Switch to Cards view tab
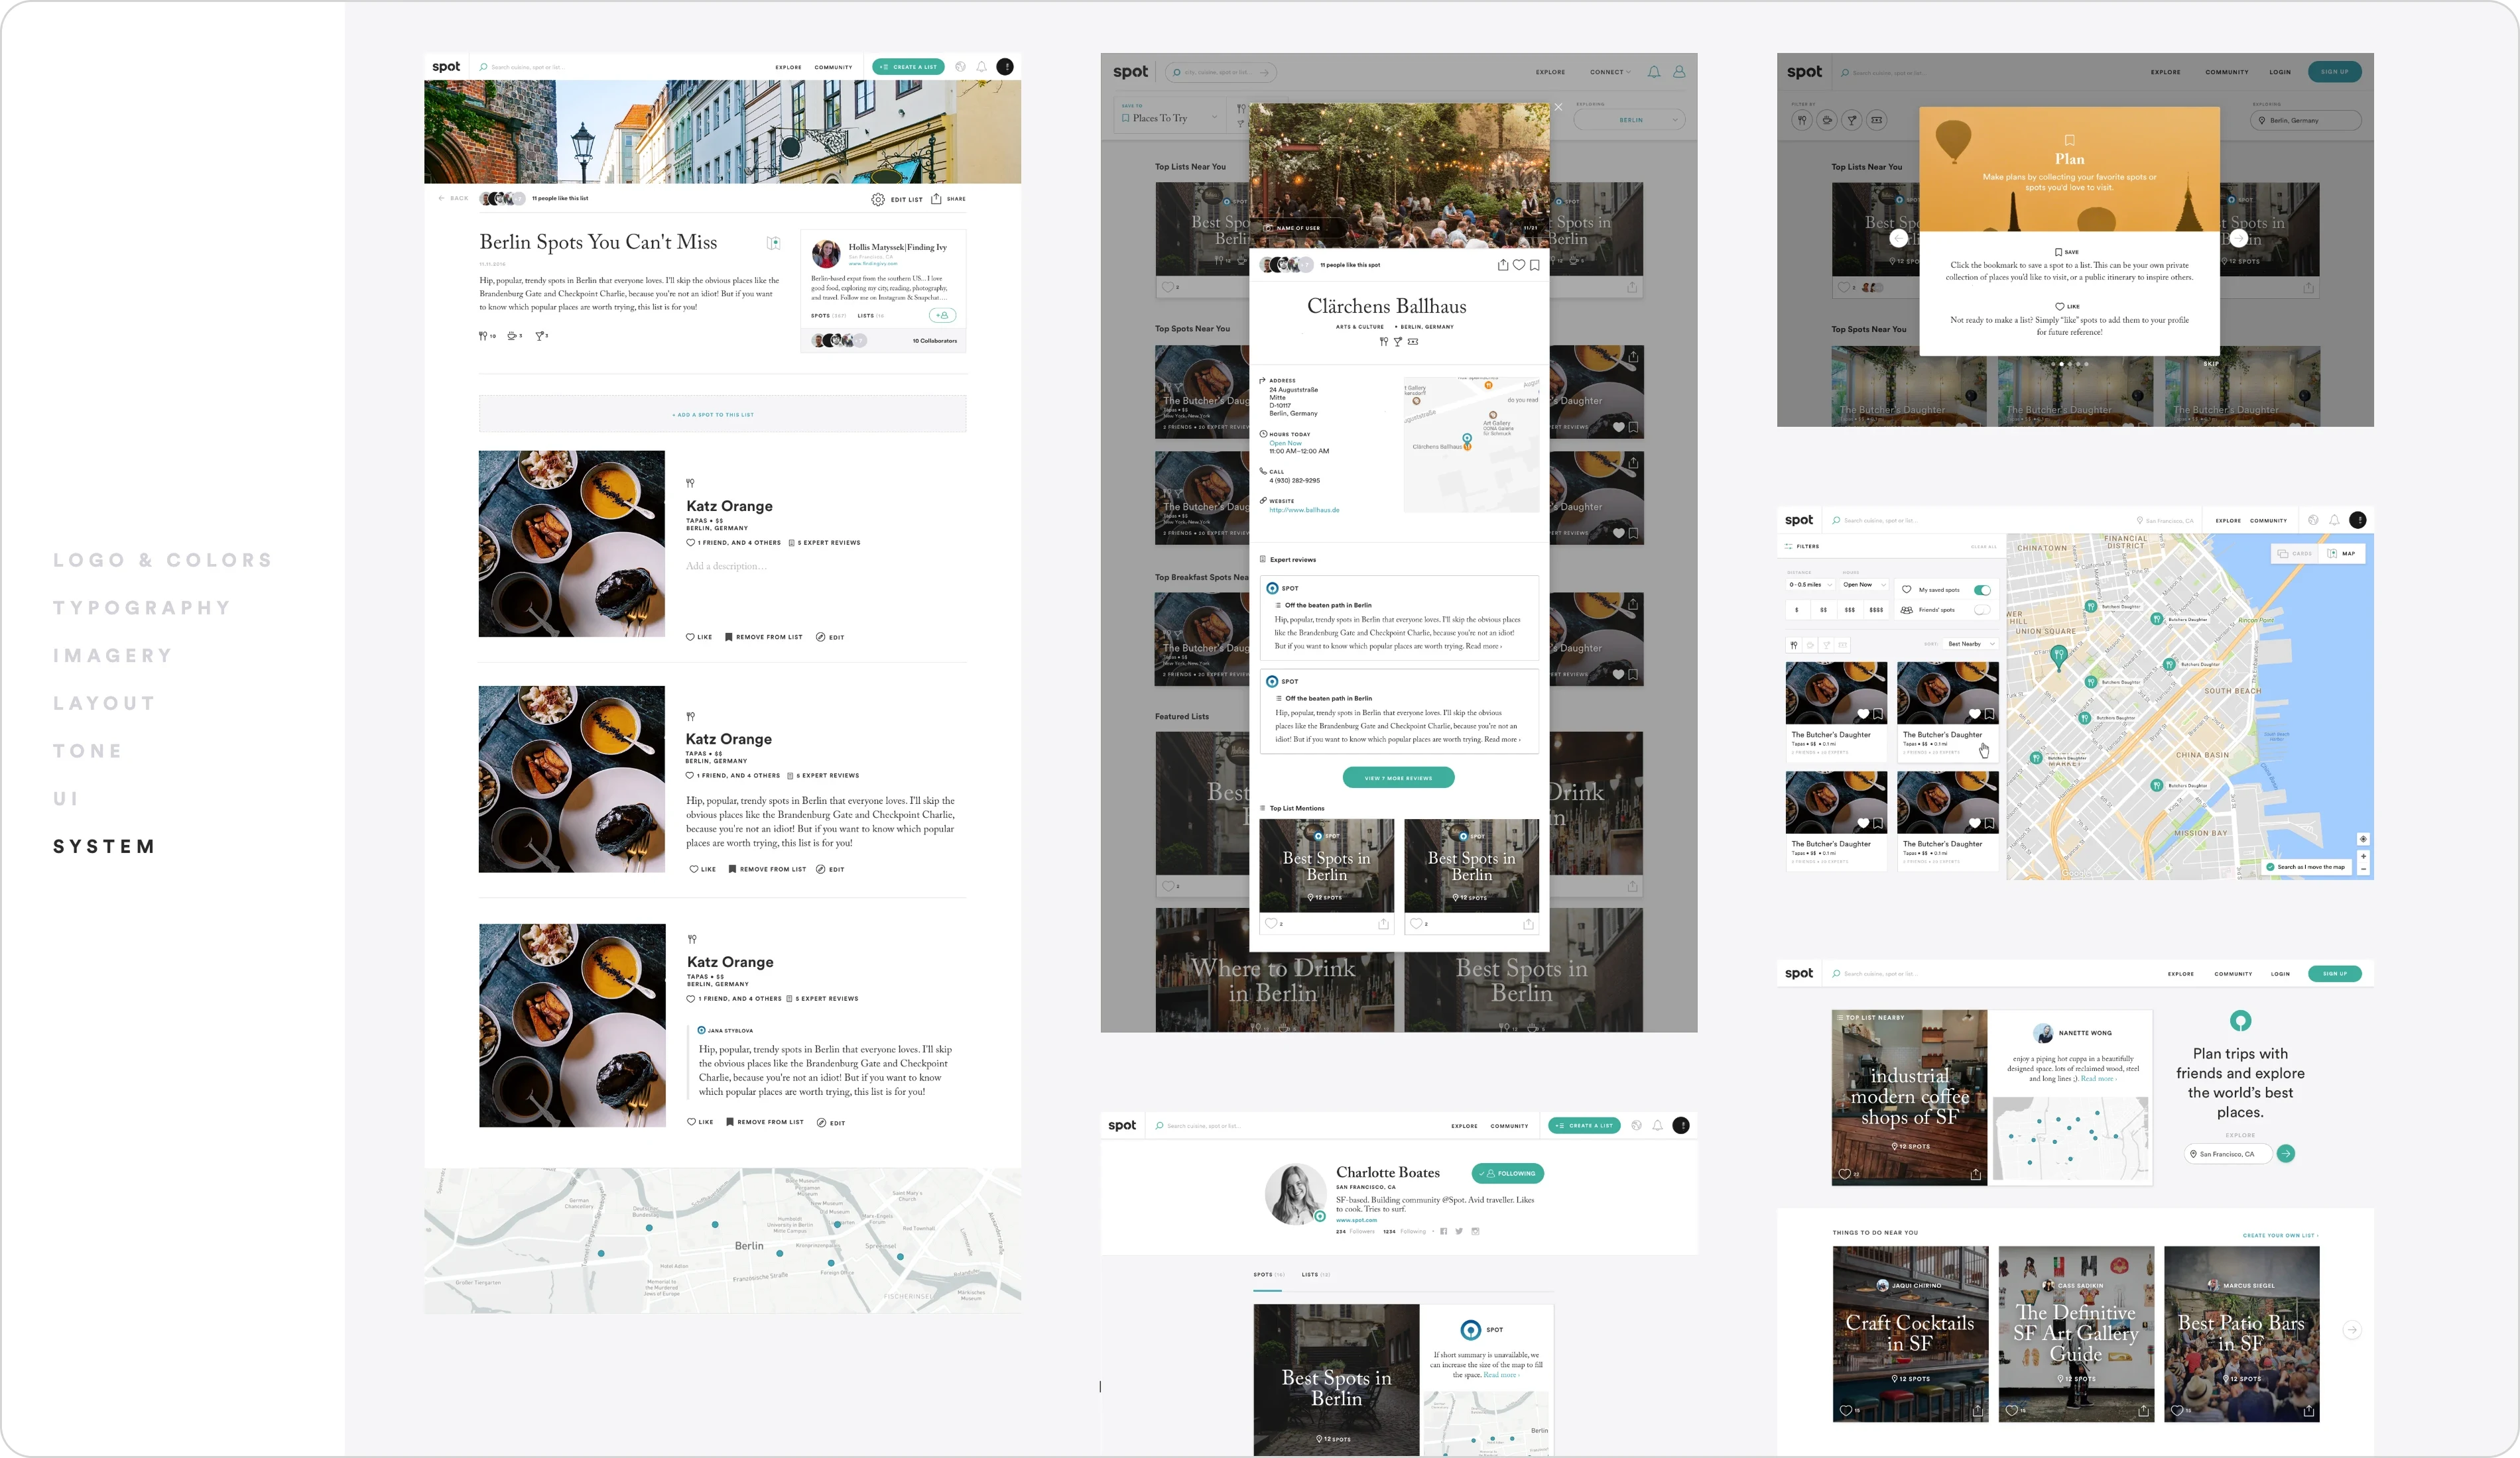2520x1458 pixels. [2295, 553]
